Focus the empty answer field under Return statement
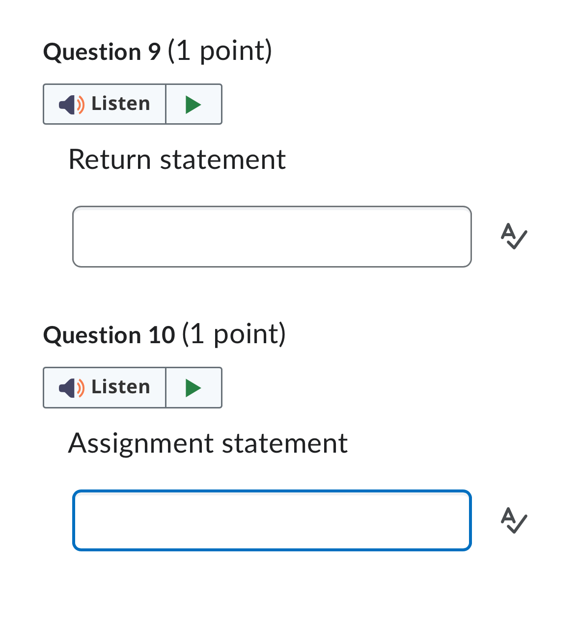The image size is (579, 624). click(272, 237)
